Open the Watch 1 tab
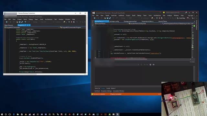Screen dimensions: 207x116 pos(113,88)
